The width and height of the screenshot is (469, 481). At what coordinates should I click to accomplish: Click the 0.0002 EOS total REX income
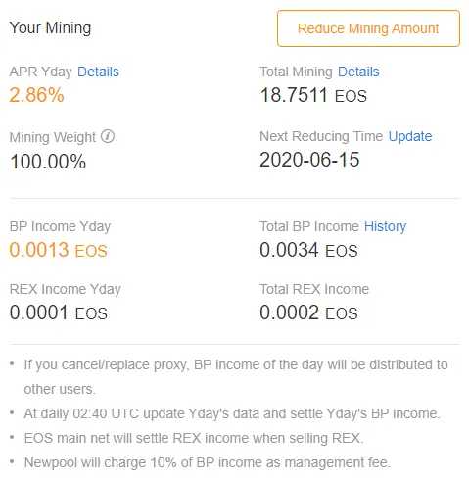pos(308,313)
